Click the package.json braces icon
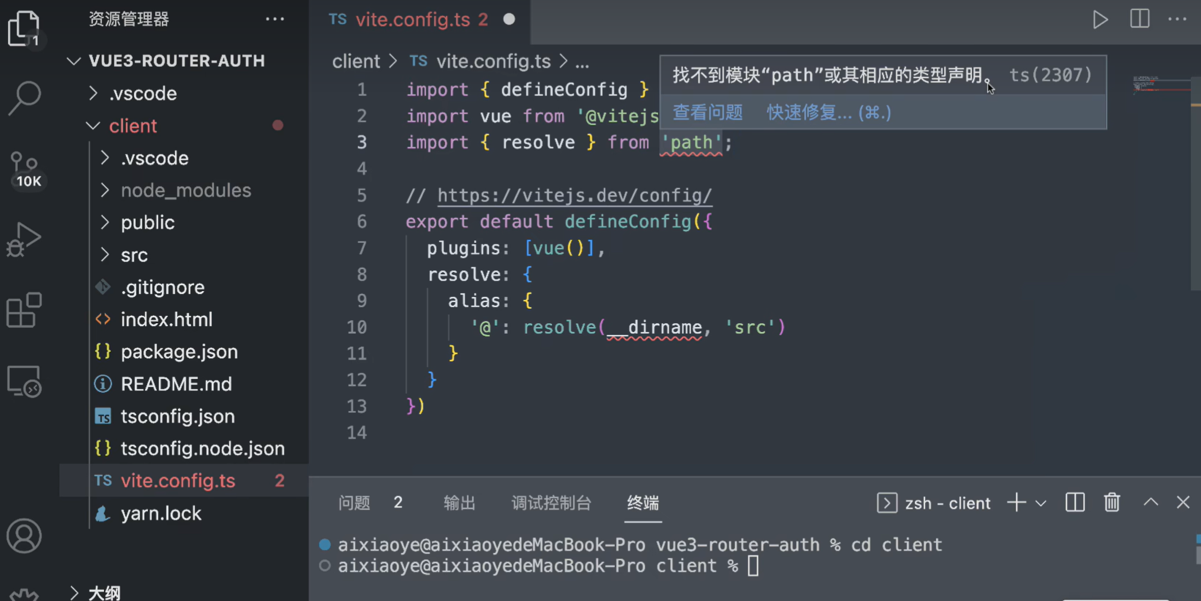Screen dimensions: 1201x601 pos(103,351)
